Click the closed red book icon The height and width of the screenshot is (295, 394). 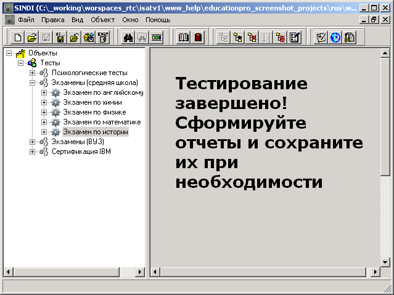click(x=198, y=38)
